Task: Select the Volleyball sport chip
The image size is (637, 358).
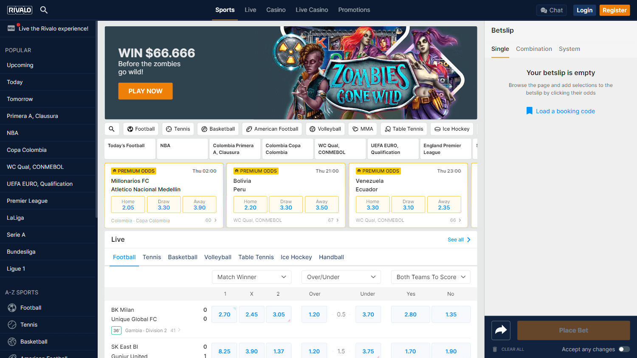Action: coord(325,129)
